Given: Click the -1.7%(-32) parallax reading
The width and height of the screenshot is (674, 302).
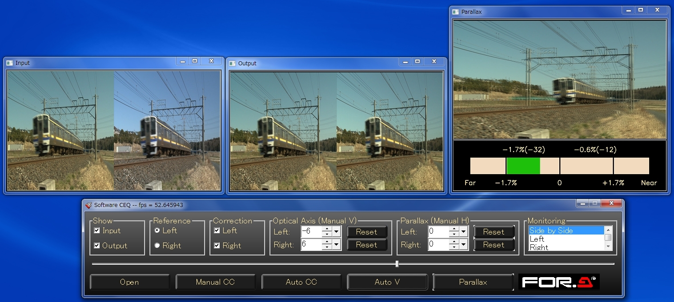Looking at the screenshot, I should (x=524, y=150).
